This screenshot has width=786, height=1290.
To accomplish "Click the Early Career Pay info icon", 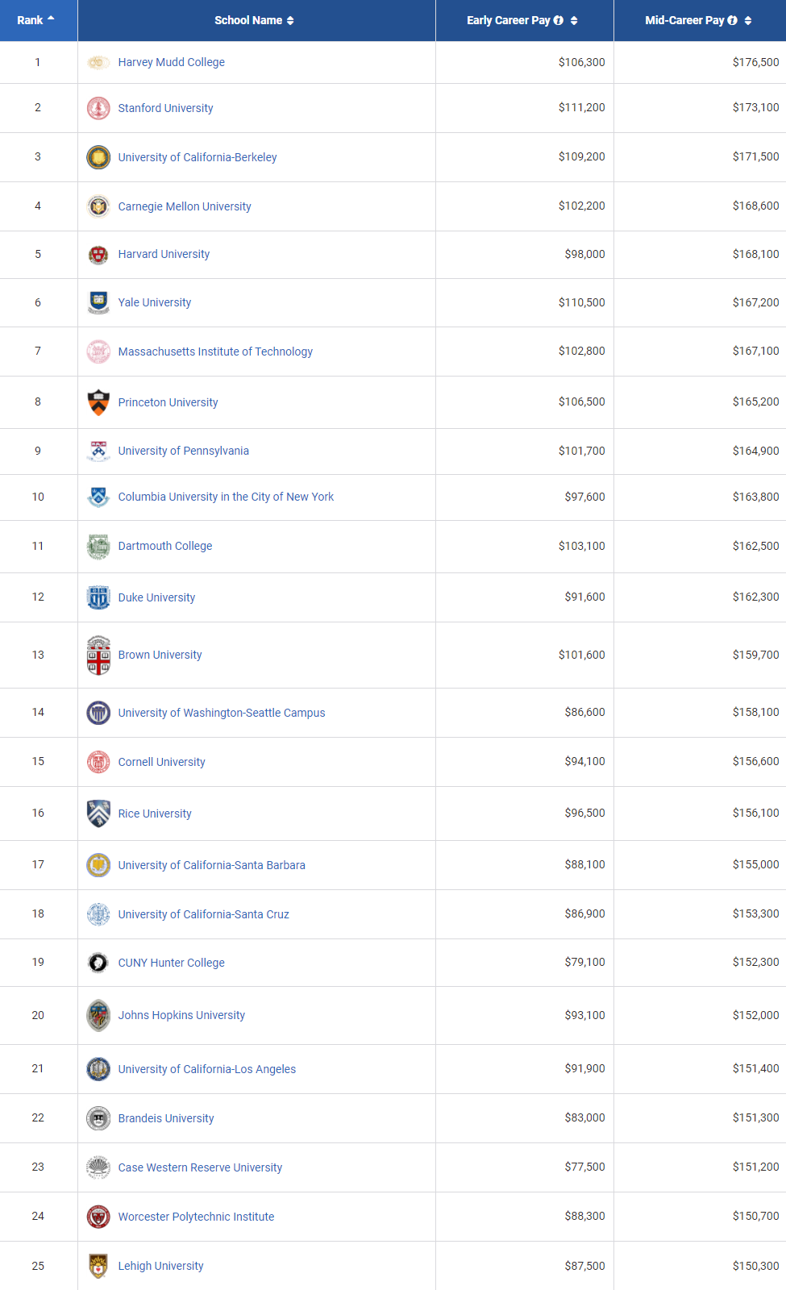I will 559,20.
